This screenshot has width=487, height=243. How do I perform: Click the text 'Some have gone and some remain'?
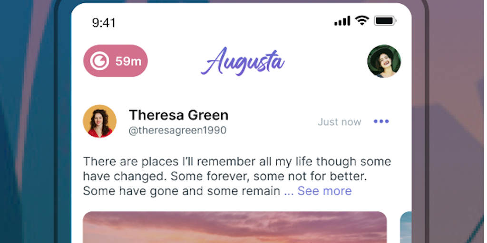point(182,191)
